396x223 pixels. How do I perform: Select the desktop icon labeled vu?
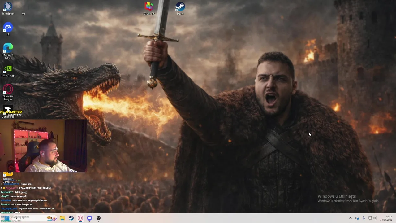[x=24, y=9]
